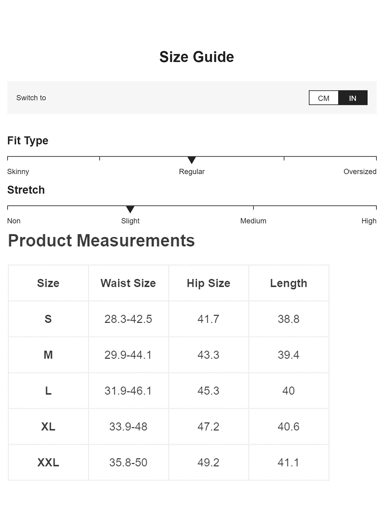Click the Hip Size column header

pos(209,283)
